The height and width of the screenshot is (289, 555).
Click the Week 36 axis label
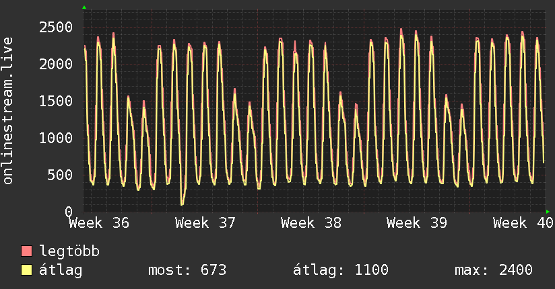click(99, 223)
